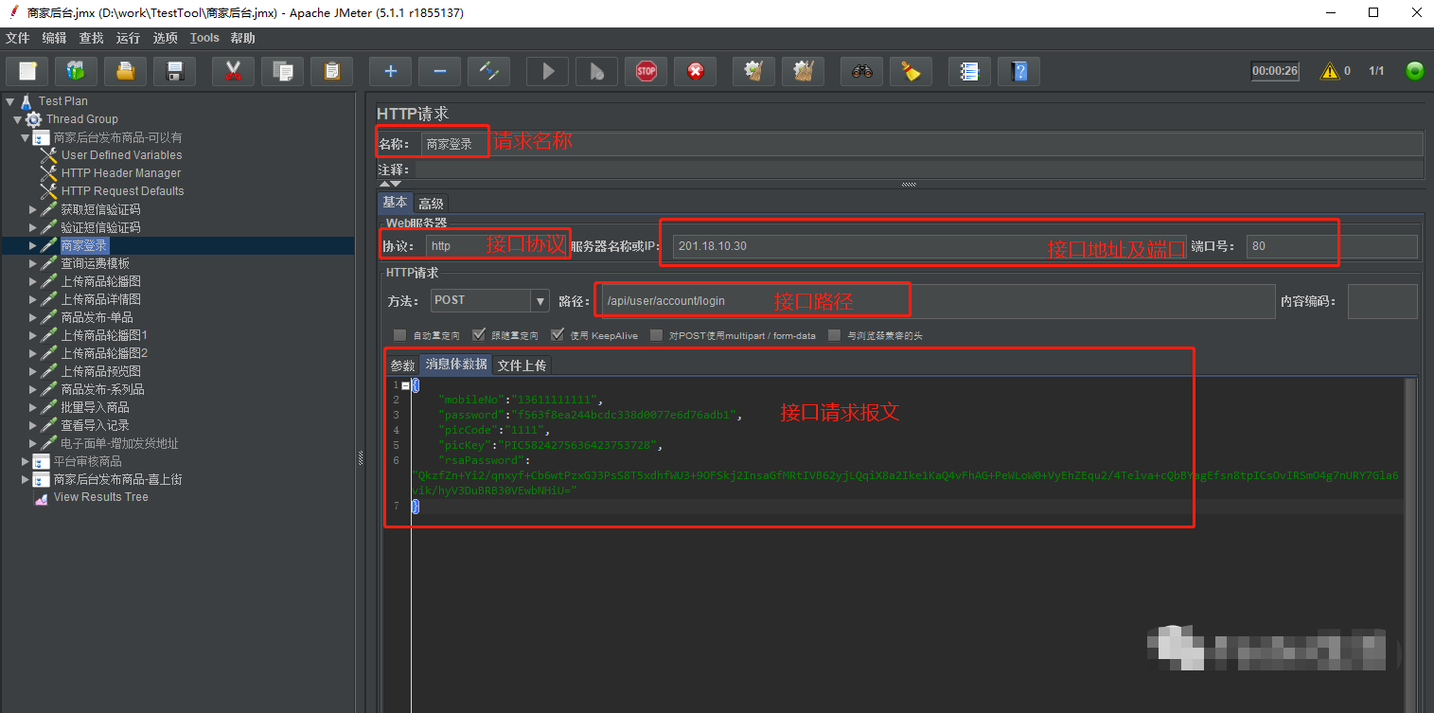Toggle 自动重定向 checkbox

[x=399, y=335]
